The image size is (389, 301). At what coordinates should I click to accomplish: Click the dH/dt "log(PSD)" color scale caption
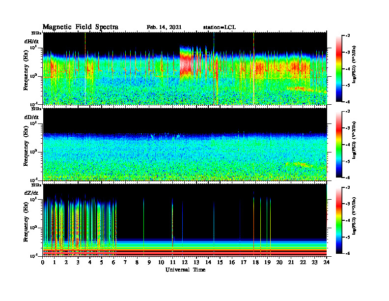point(354,64)
